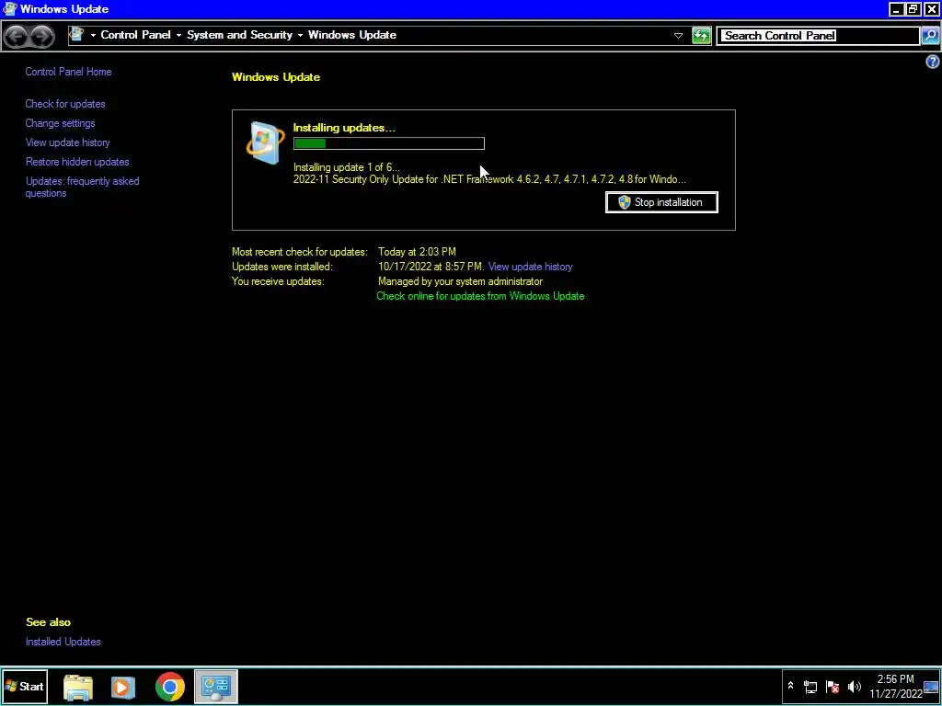Screen dimensions: 942x706
Task: Open View update history in sidebar
Action: coord(68,142)
